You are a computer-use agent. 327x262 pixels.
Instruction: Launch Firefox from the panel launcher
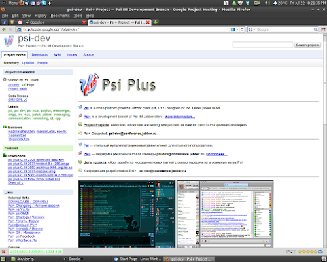point(21,3)
